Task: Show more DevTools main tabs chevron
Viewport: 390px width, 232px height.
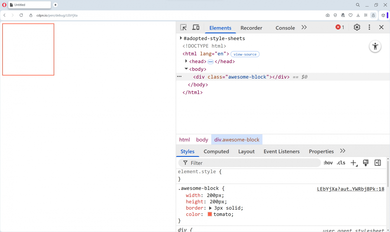Action: (304, 27)
